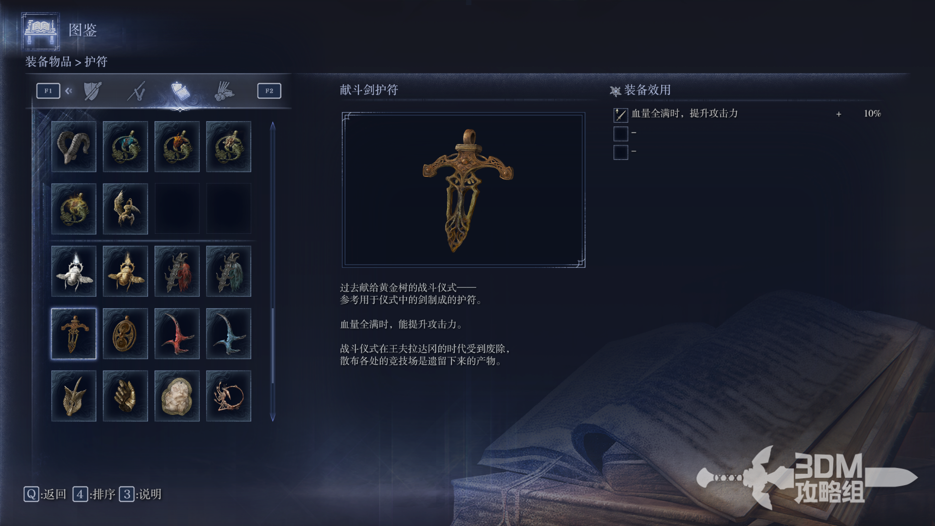Click the 4 排序 sort button
Image resolution: width=935 pixels, height=526 pixels.
click(x=94, y=494)
